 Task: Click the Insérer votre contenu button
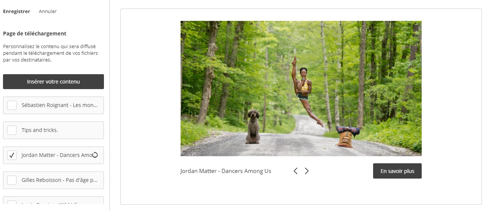click(53, 82)
